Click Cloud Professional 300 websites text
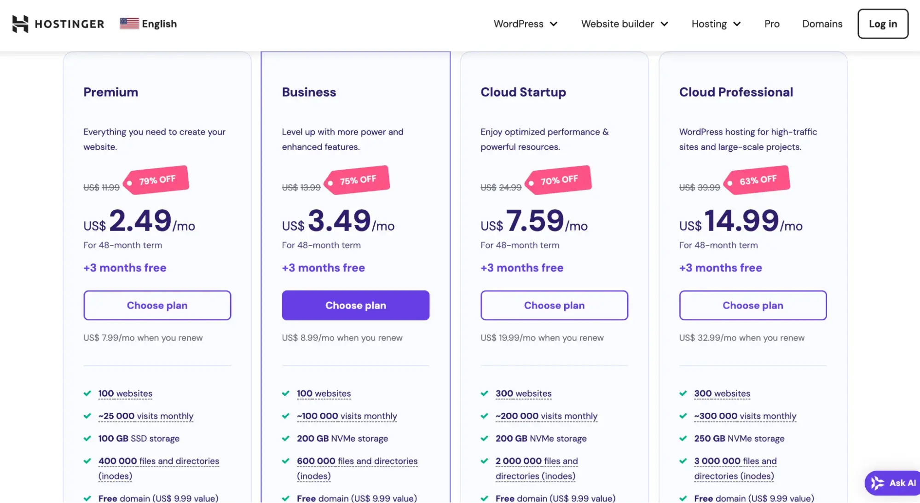 click(x=722, y=393)
